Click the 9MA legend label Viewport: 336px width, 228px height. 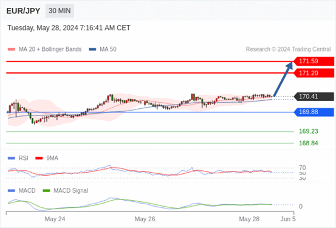click(x=52, y=158)
